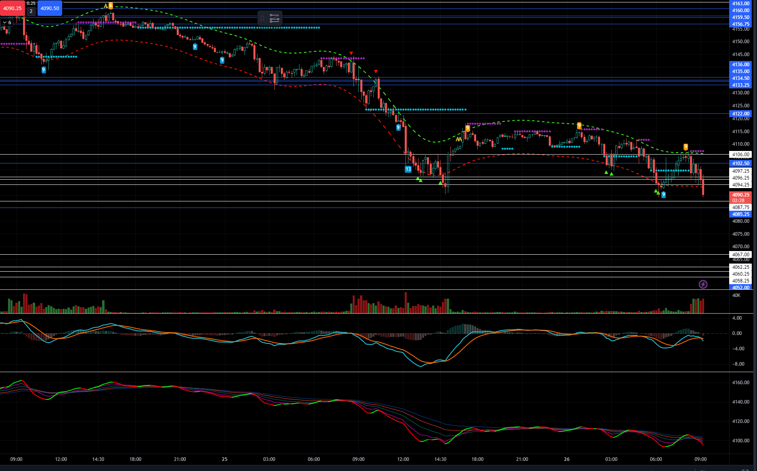Select the 4106.00 white price level label
Viewport: 757px width, 471px height.
point(740,155)
